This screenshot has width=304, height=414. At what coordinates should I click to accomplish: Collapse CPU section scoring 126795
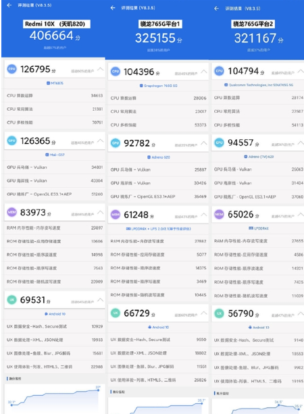(101, 69)
